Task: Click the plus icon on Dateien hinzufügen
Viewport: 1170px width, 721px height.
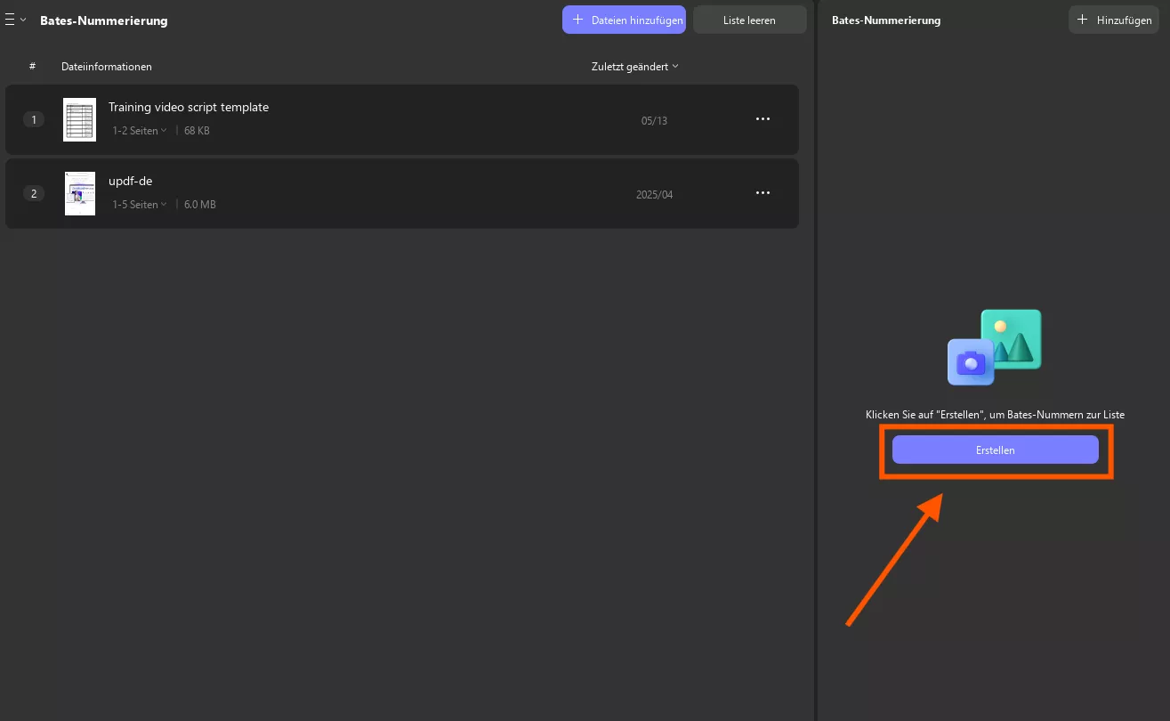Action: (x=578, y=20)
